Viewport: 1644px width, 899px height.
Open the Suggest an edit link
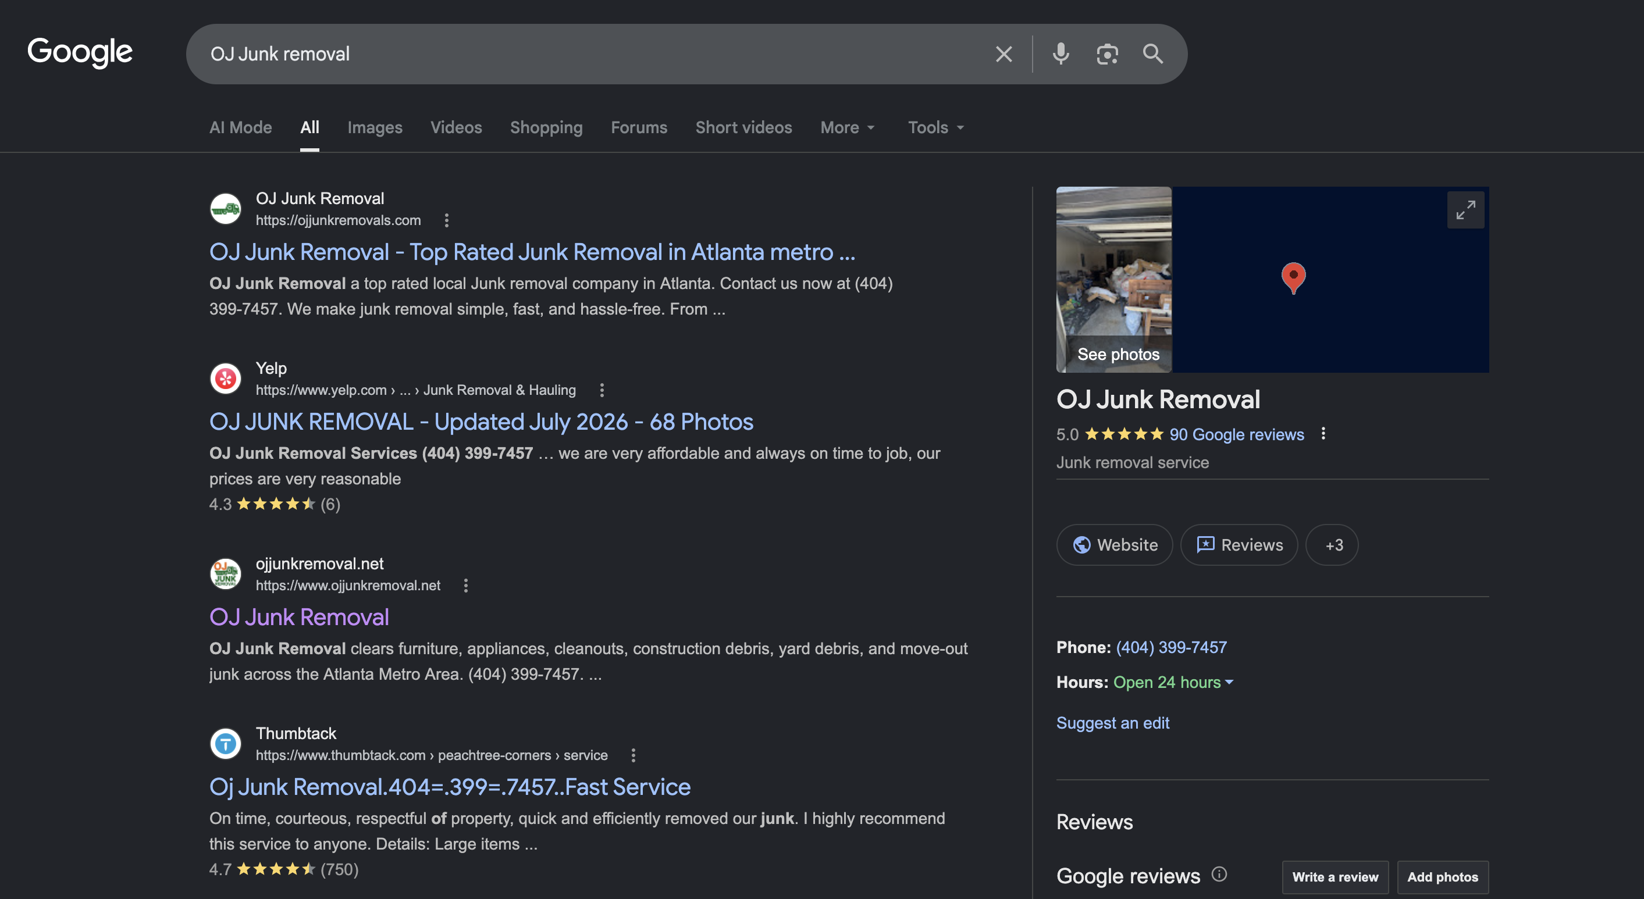[x=1112, y=723]
